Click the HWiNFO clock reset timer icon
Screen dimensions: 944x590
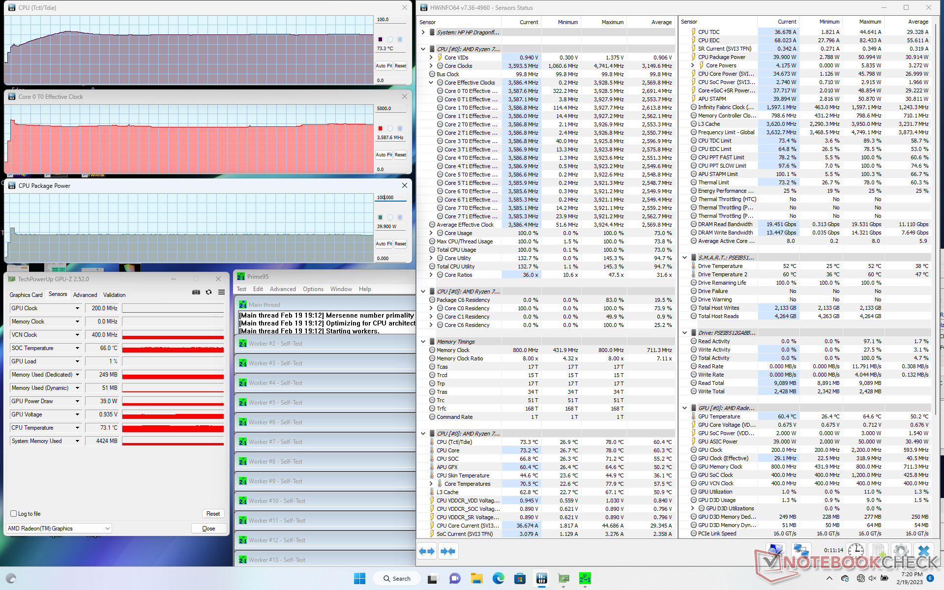855,551
